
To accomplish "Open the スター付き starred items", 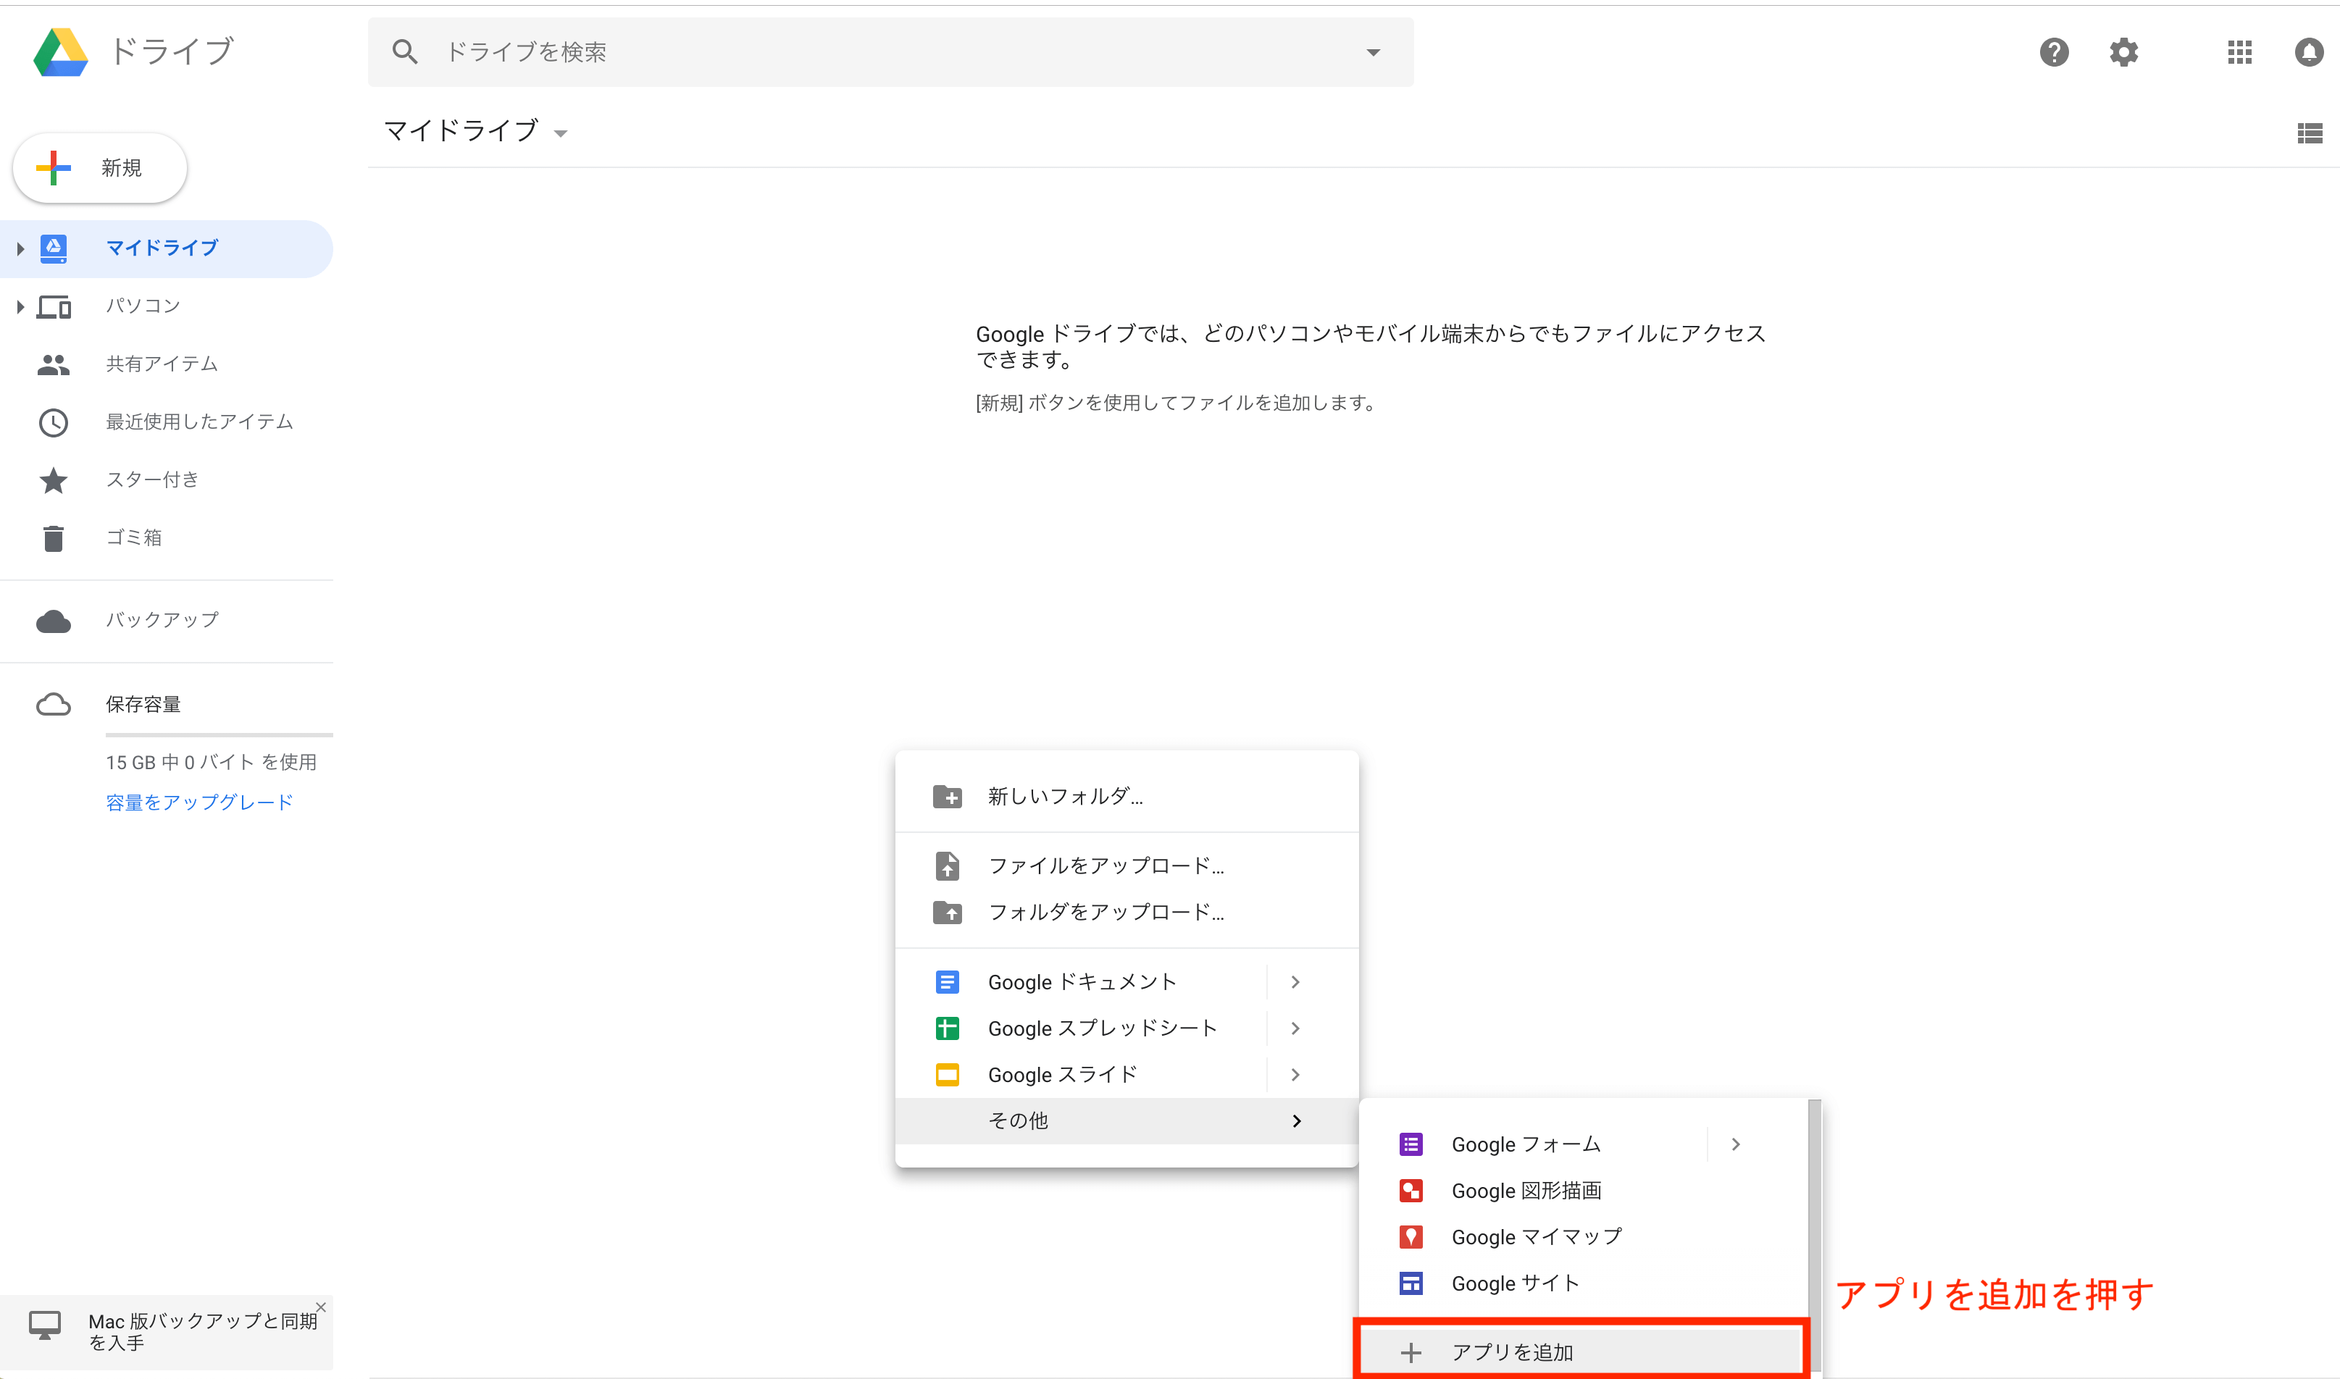I will [x=151, y=479].
